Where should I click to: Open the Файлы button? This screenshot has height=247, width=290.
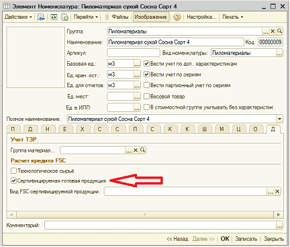point(120,17)
